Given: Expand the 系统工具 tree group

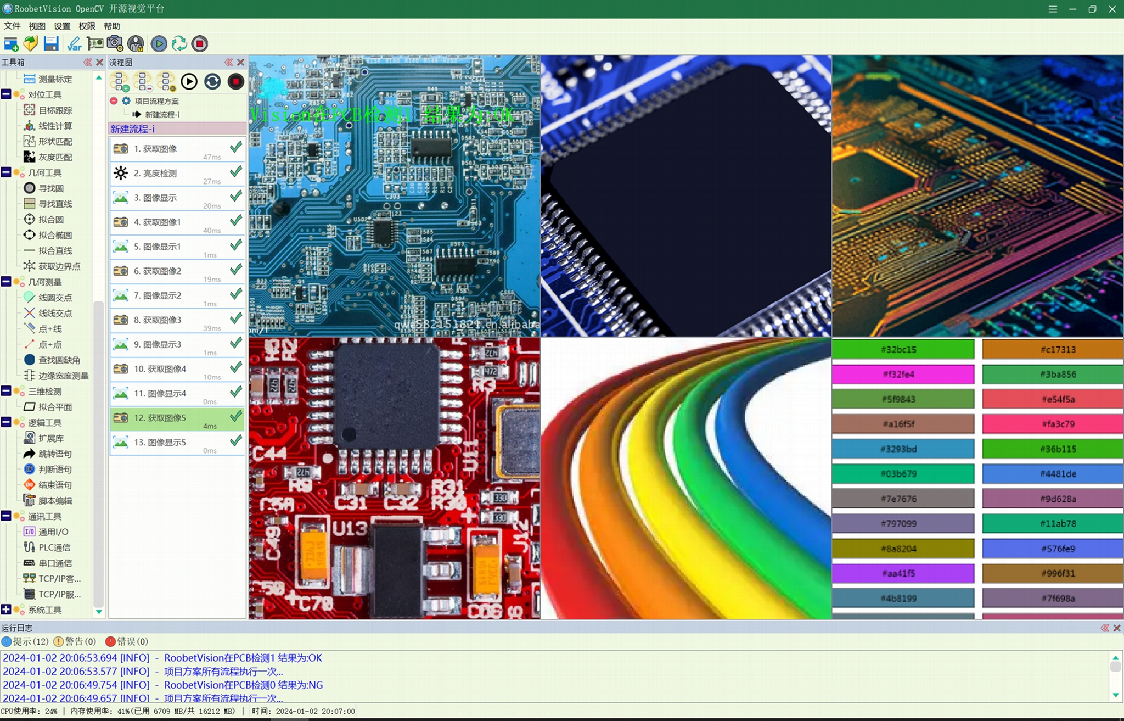Looking at the screenshot, I should [x=6, y=610].
